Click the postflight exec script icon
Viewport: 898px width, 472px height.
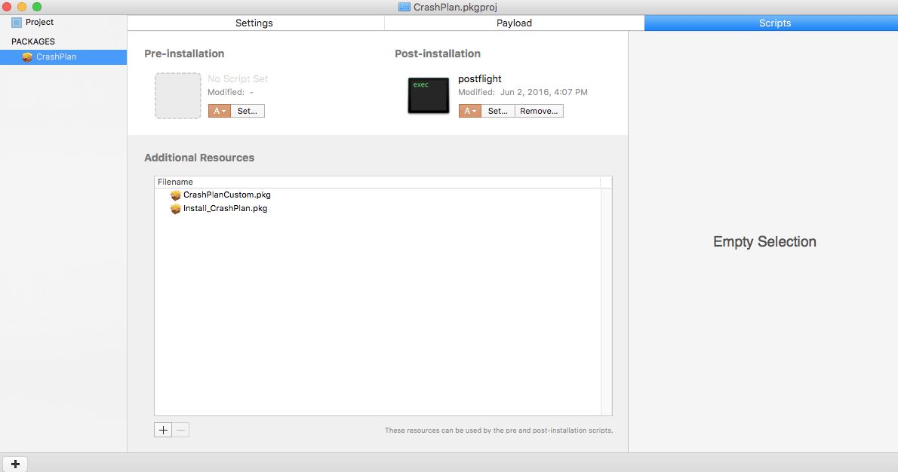(428, 96)
